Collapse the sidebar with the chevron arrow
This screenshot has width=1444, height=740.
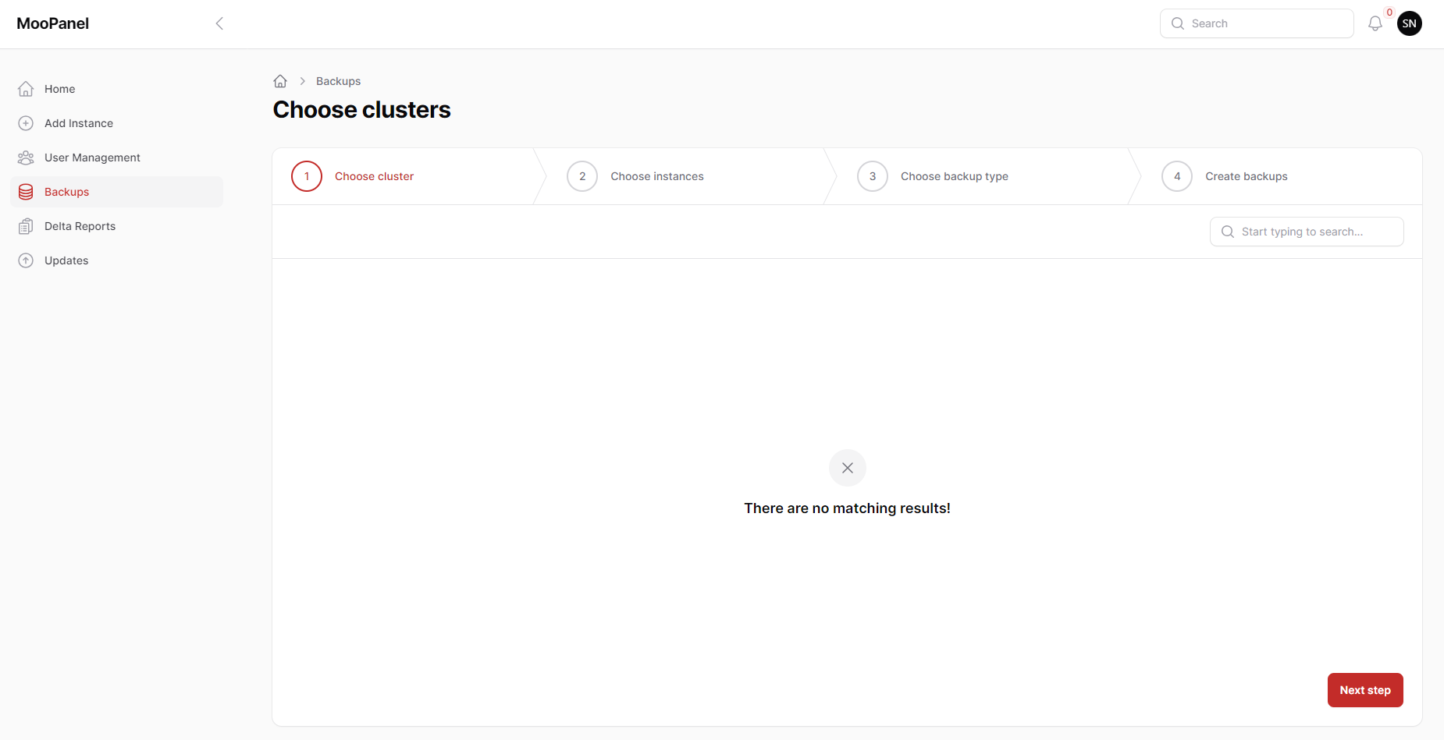coord(219,23)
